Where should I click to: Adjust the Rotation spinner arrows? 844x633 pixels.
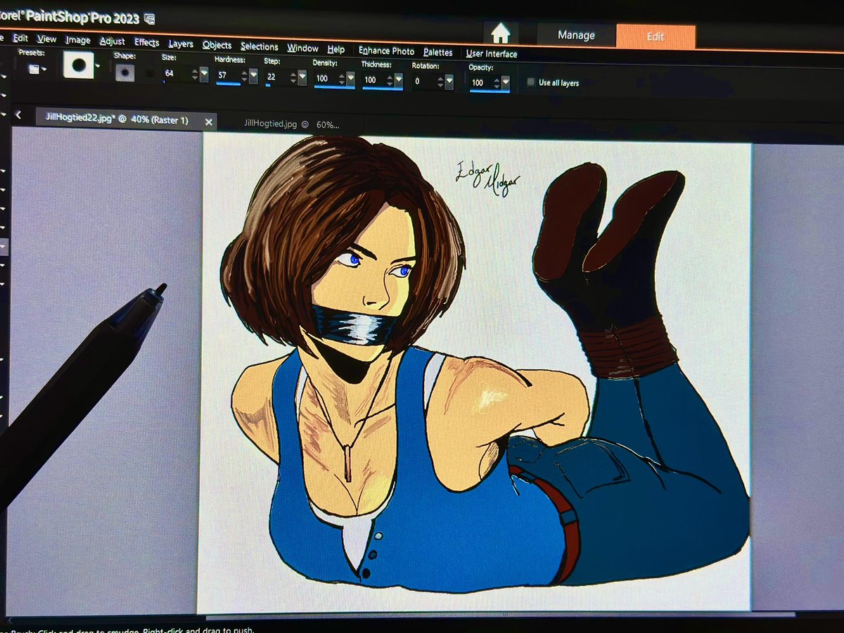(441, 82)
